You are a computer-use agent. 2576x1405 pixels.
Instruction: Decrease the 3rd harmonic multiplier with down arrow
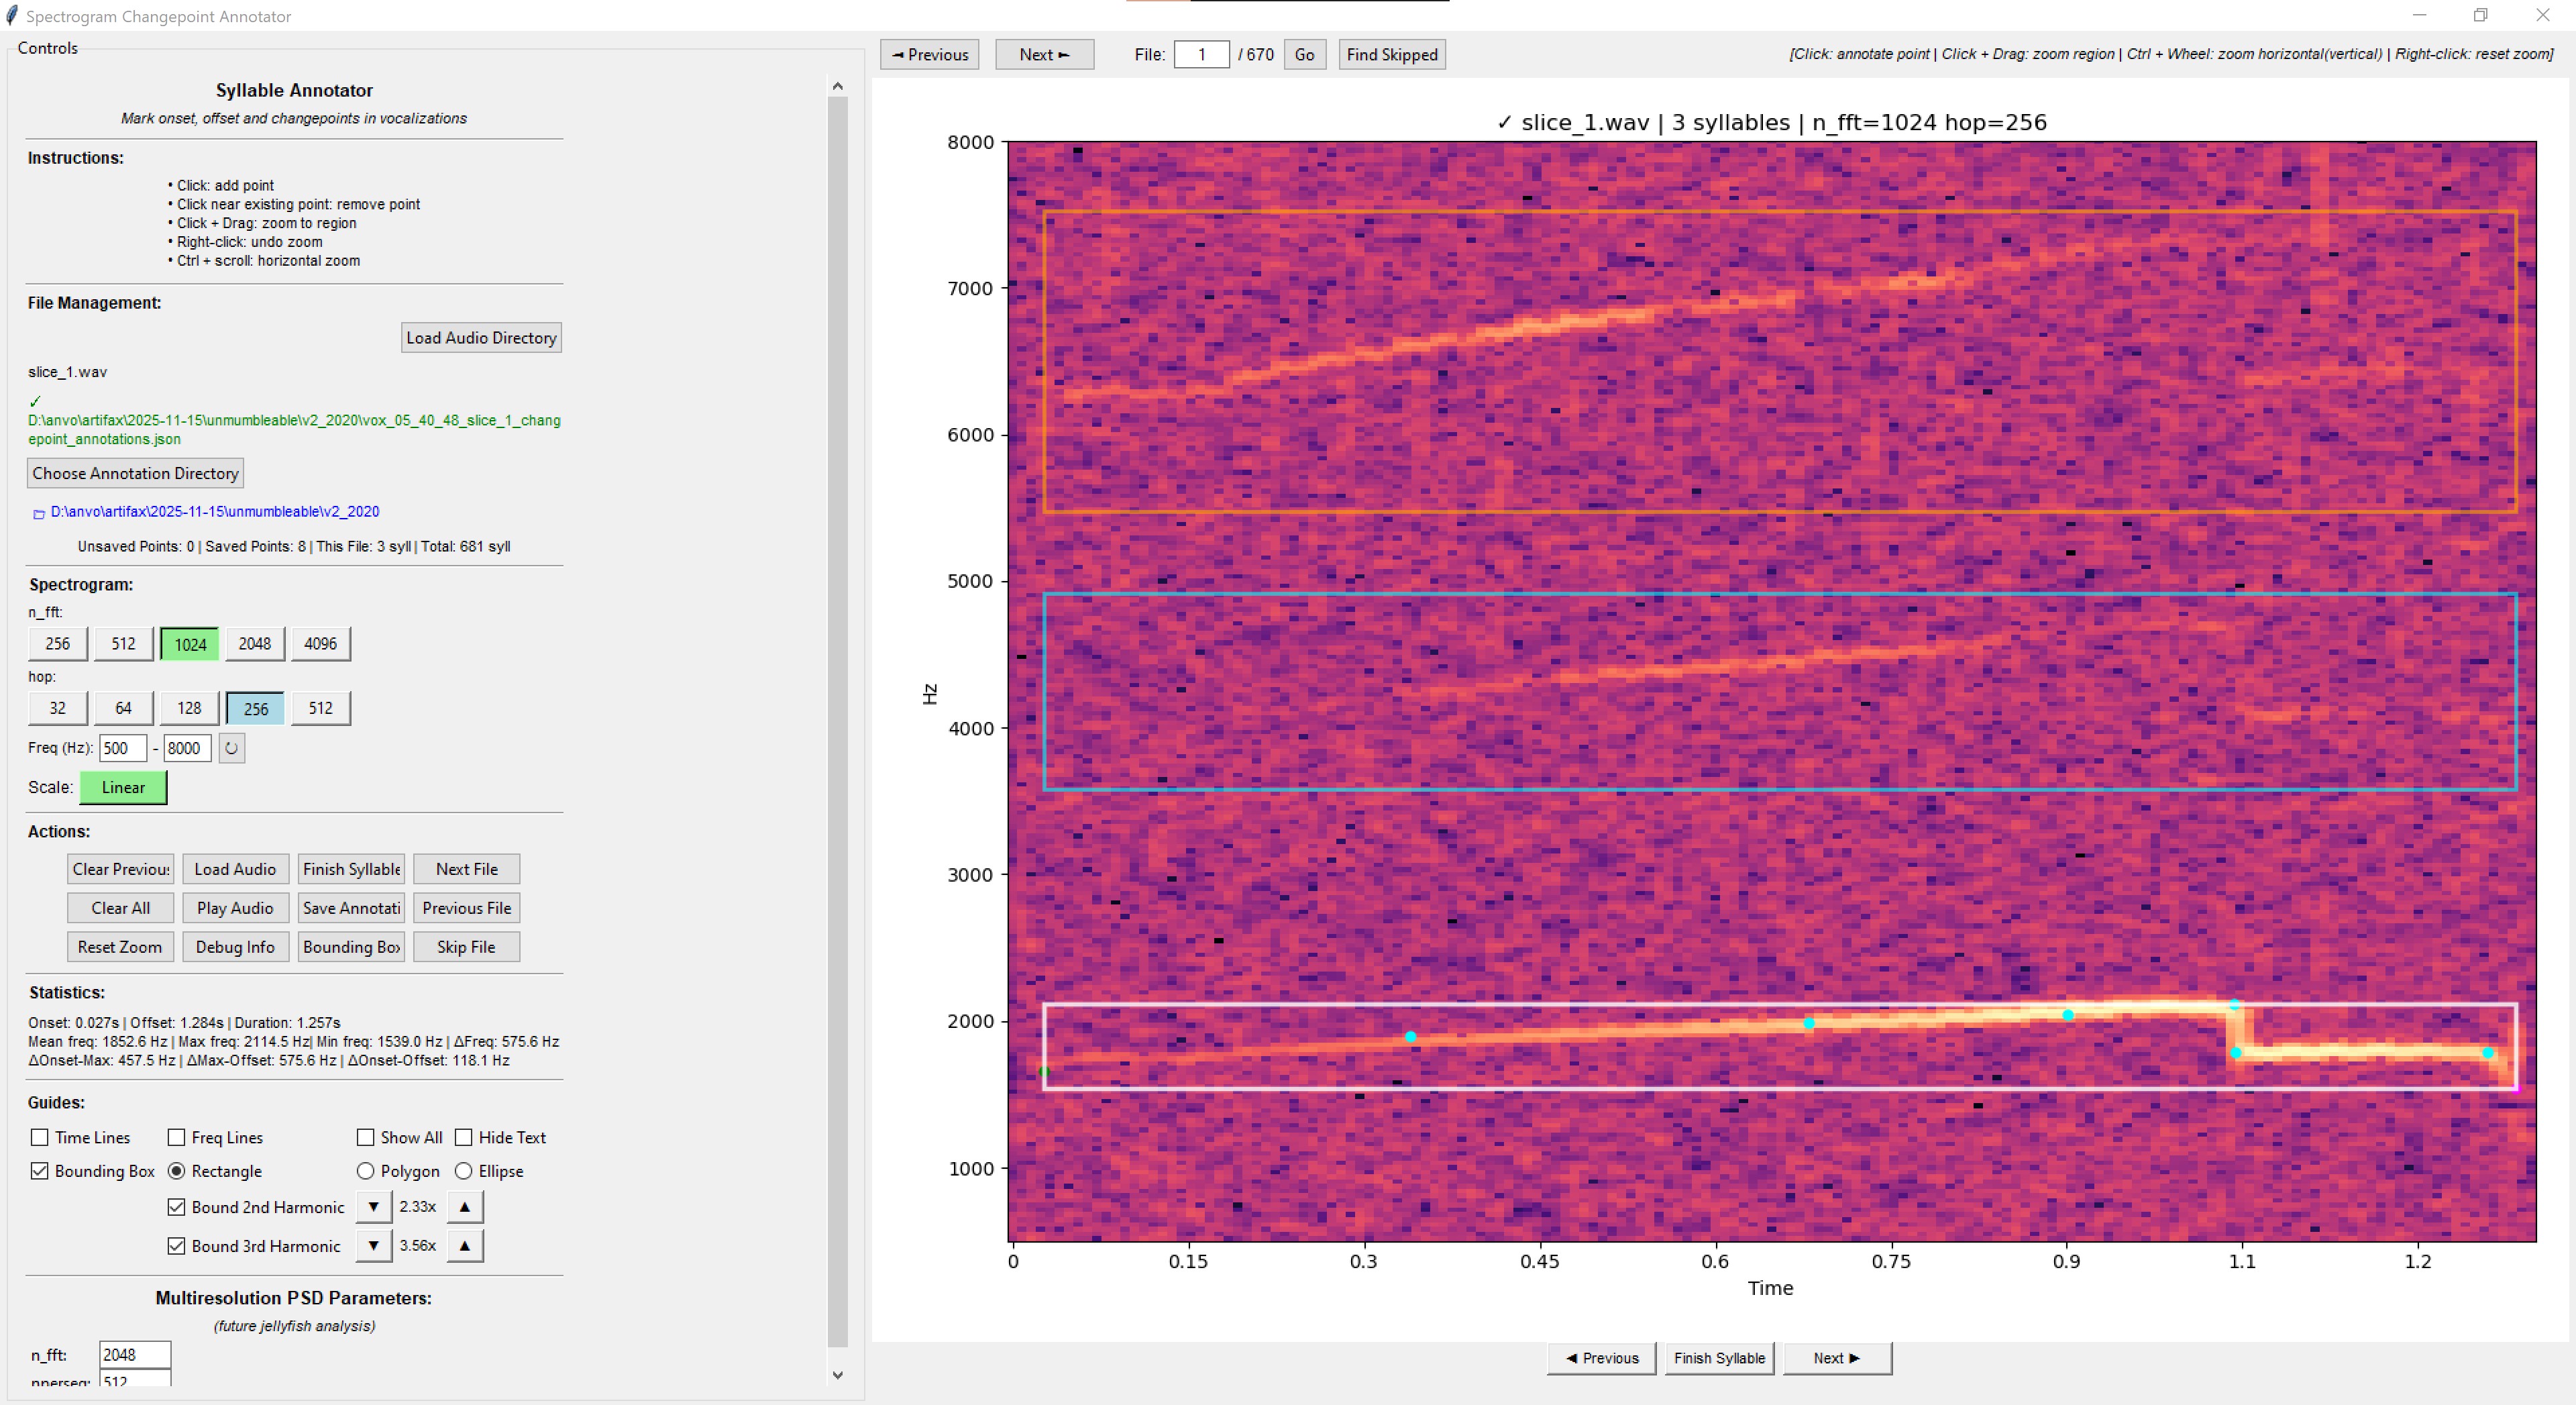373,1246
